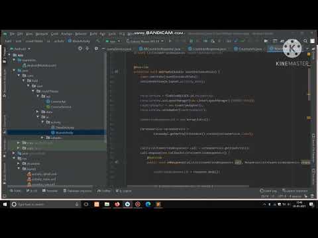Expand the adapter package
This screenshot has height=238, width=318.
tap(42, 138)
